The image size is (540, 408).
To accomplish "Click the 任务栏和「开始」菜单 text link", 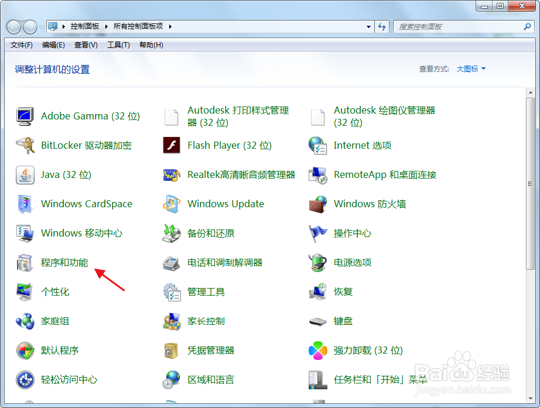I will pyautogui.click(x=380, y=380).
